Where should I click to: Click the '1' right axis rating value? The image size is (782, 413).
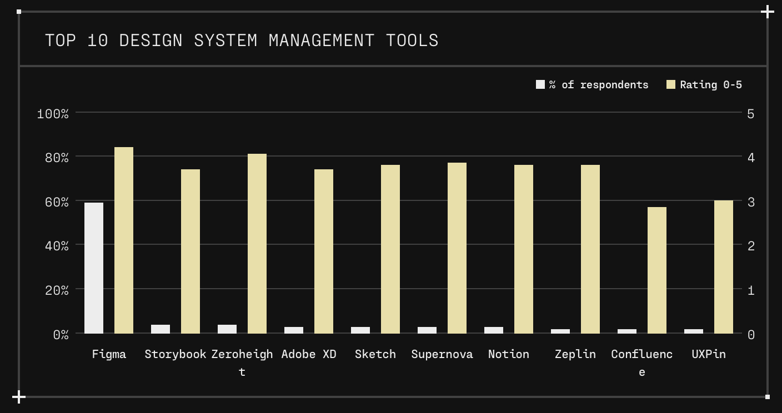point(751,290)
